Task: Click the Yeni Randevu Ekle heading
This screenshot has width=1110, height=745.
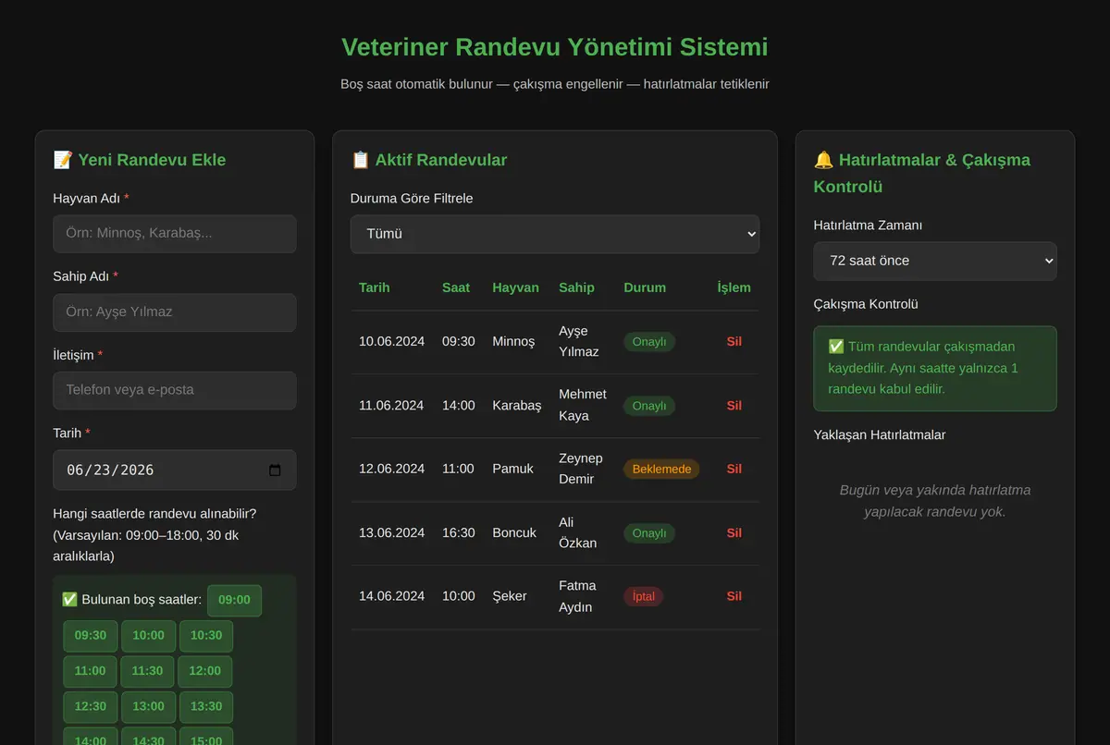Action: (x=140, y=160)
